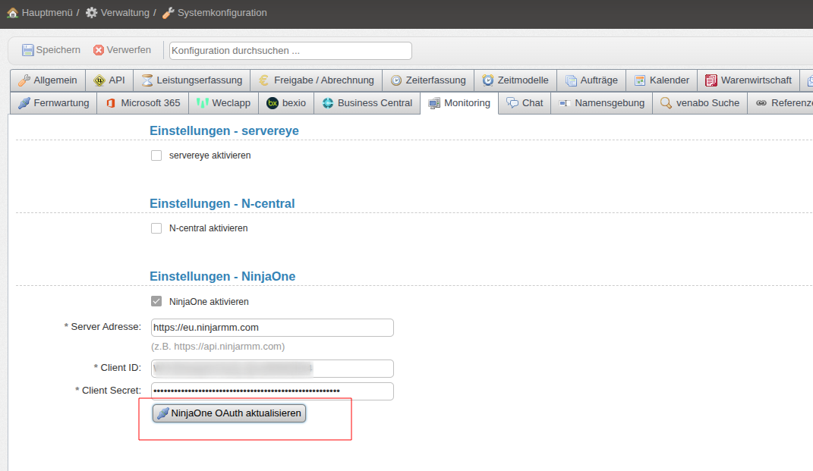
Task: Click NinjaOne OAuth aktualisieren button
Action: 229,413
